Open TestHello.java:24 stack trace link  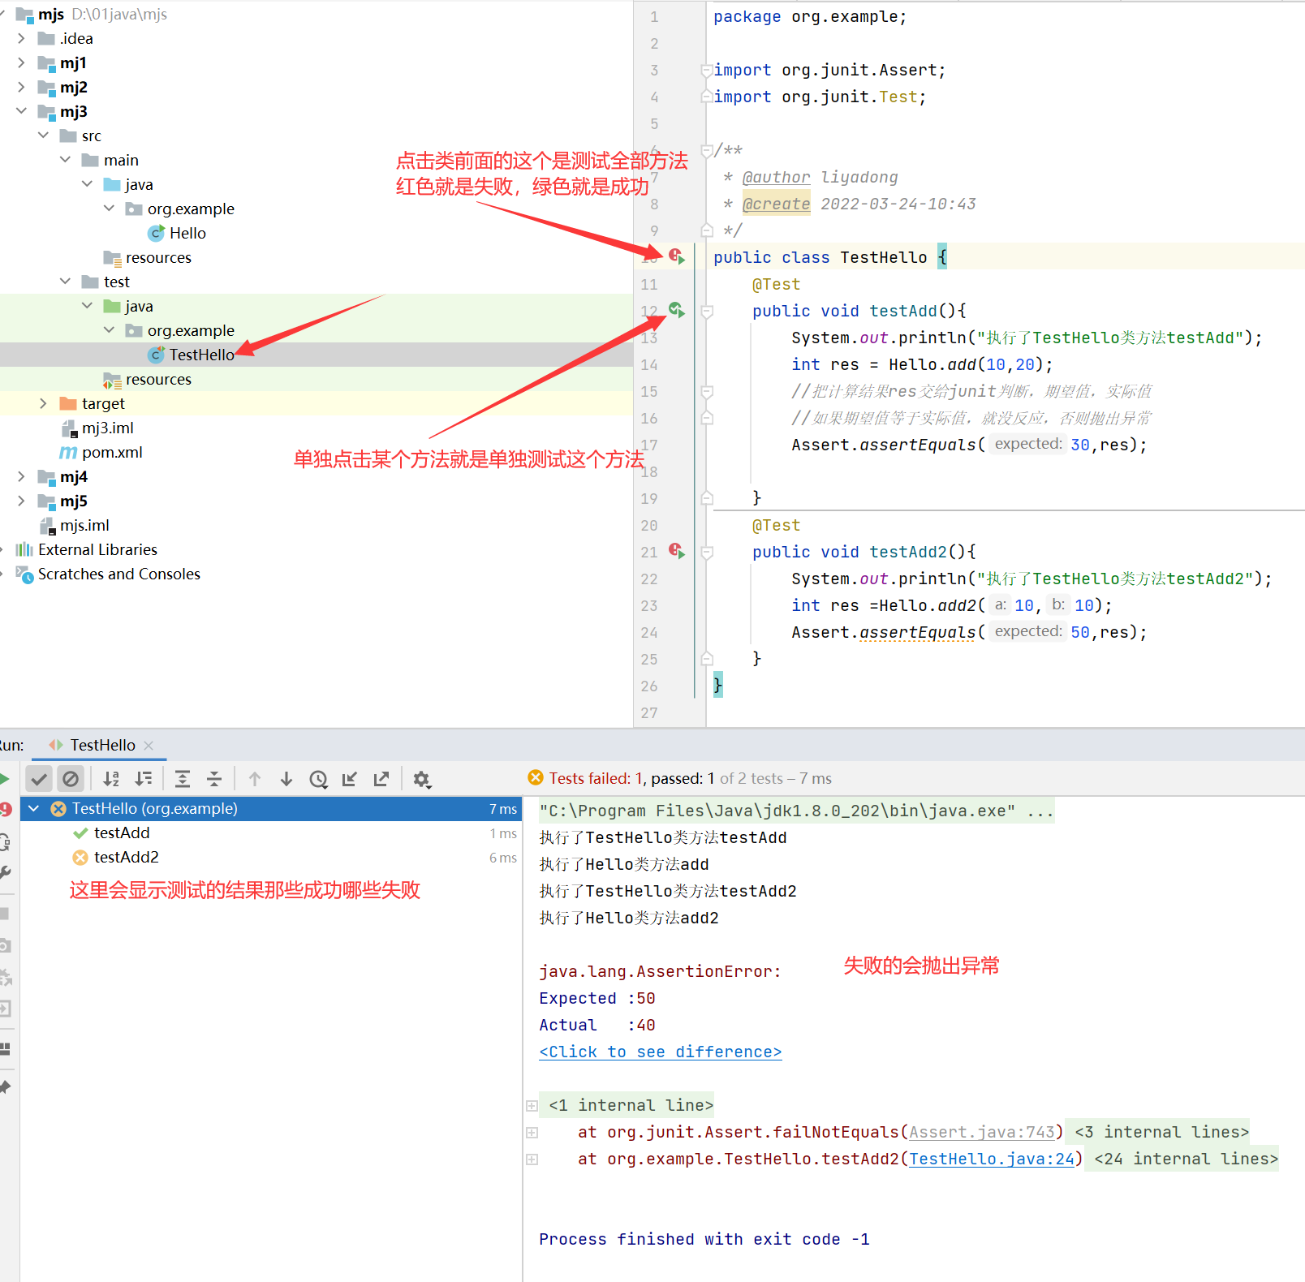(x=991, y=1159)
